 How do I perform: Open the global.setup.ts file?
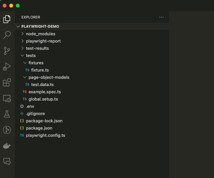click(43, 99)
